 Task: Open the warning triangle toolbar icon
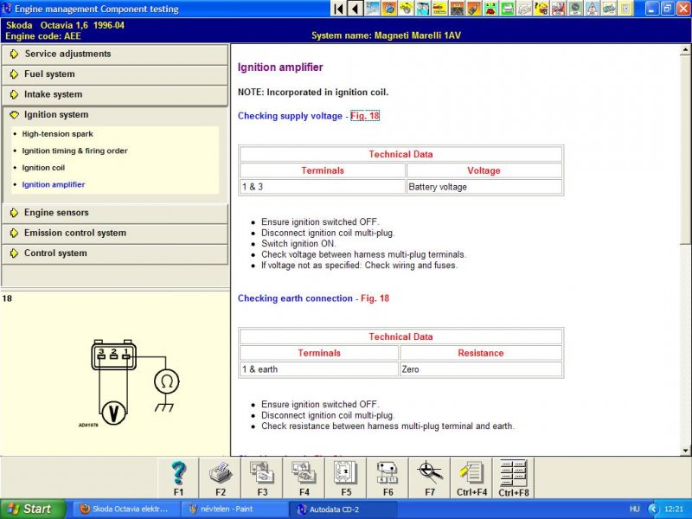592,9
